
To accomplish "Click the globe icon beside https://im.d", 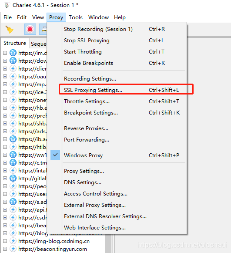I will point(13,53).
